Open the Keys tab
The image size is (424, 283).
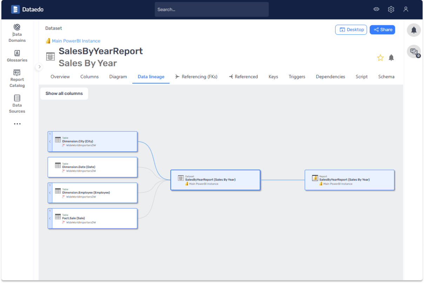273,77
